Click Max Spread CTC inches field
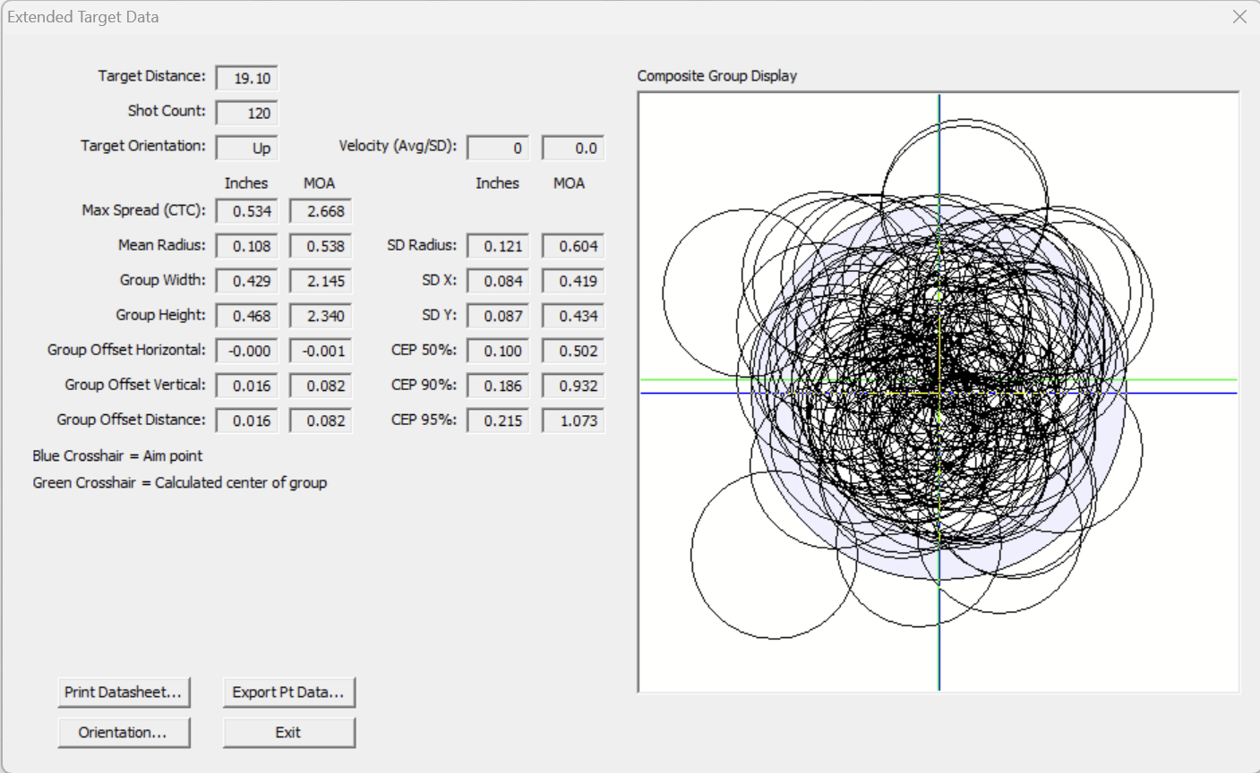This screenshot has width=1260, height=773. click(x=247, y=212)
